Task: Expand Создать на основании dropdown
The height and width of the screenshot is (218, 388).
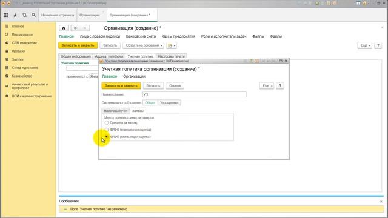Action: click(x=144, y=45)
